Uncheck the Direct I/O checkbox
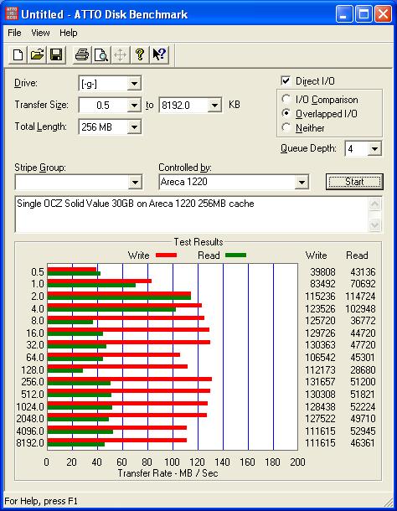Screen dimensions: 397x511 point(286,80)
